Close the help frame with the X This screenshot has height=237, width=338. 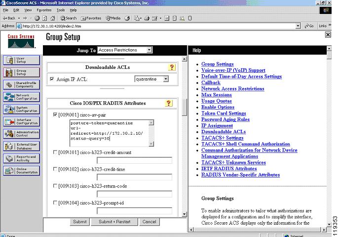[x=328, y=34]
